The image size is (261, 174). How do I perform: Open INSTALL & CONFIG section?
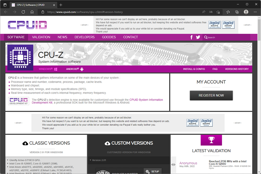click(194, 69)
